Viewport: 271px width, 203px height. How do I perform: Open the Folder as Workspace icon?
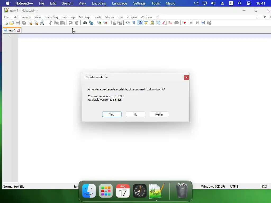[x=170, y=23]
